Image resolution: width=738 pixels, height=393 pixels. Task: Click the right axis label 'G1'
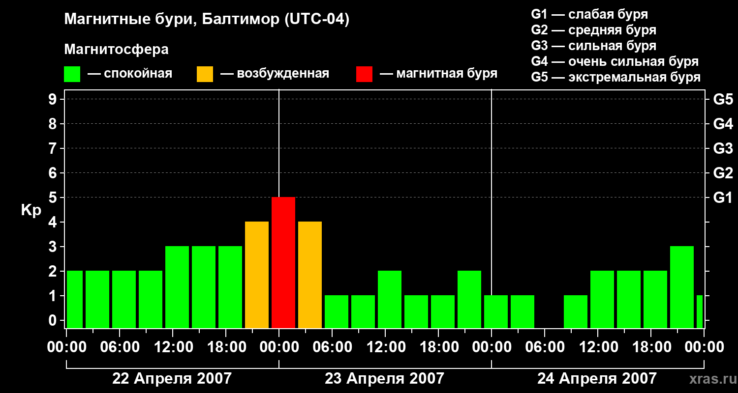(x=723, y=198)
